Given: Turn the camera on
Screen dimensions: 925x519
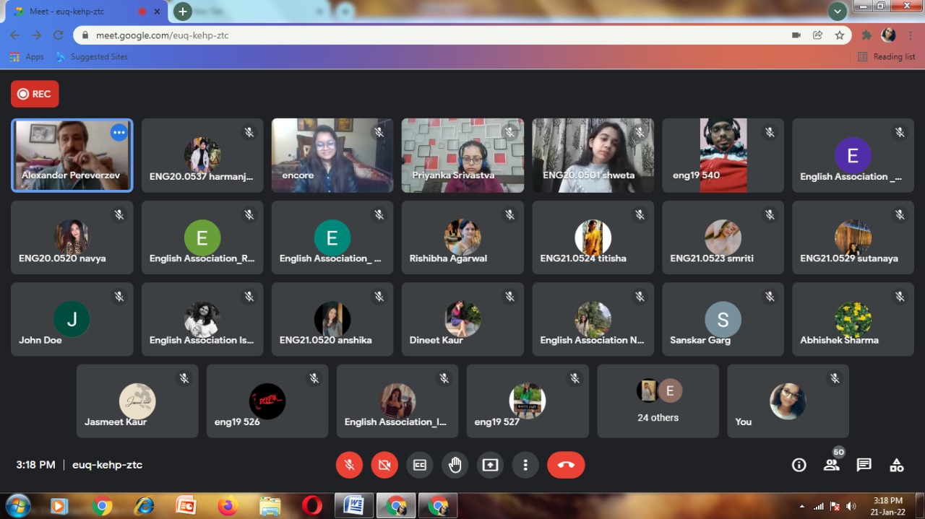Looking at the screenshot, I should point(384,466).
